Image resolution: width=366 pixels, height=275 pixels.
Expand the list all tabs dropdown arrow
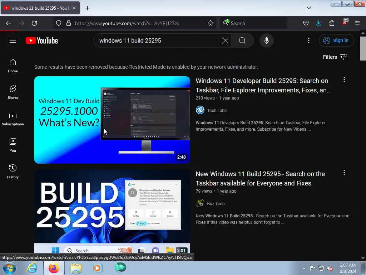point(308,8)
